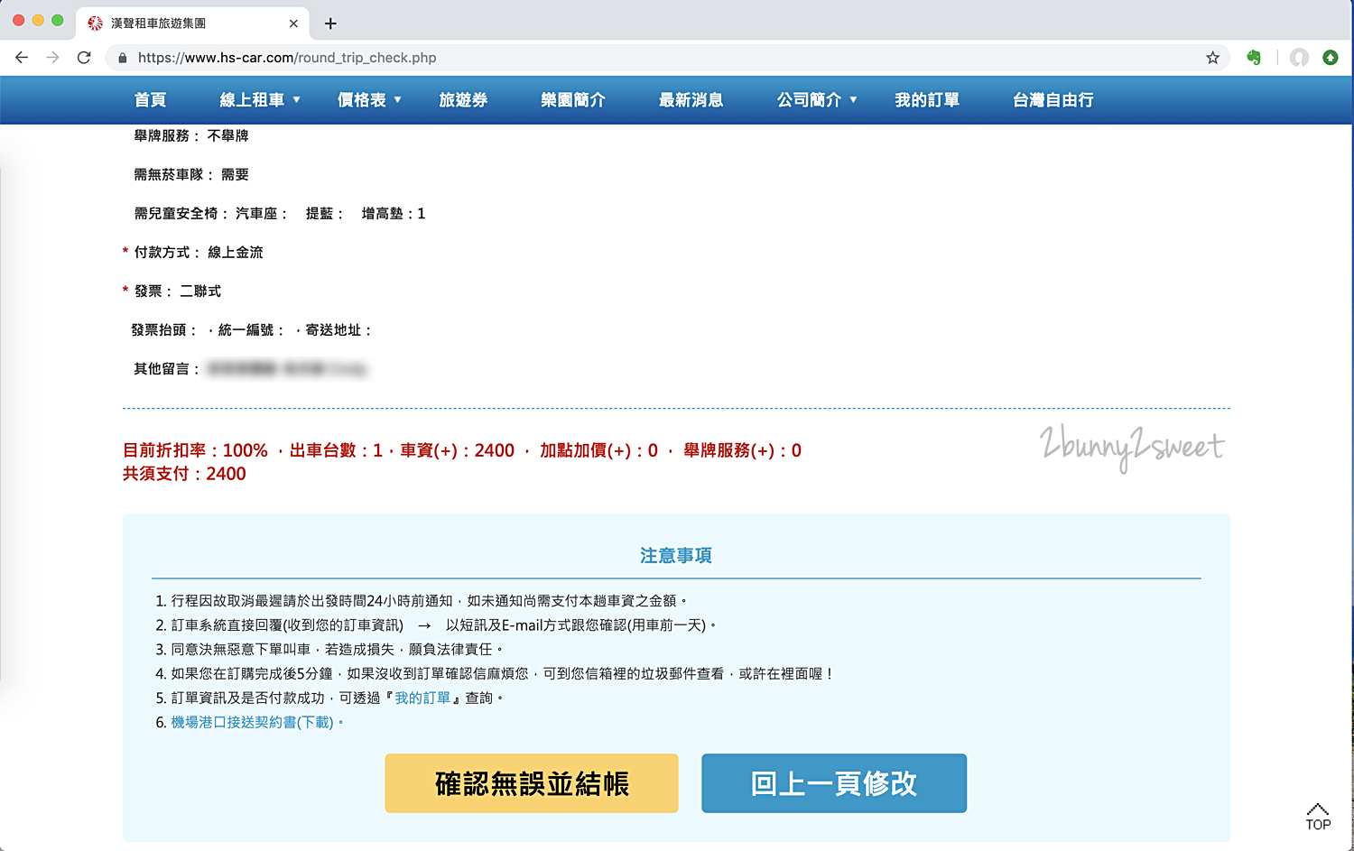The width and height of the screenshot is (1354, 851).
Task: Open the user profile avatar icon
Action: (1299, 58)
